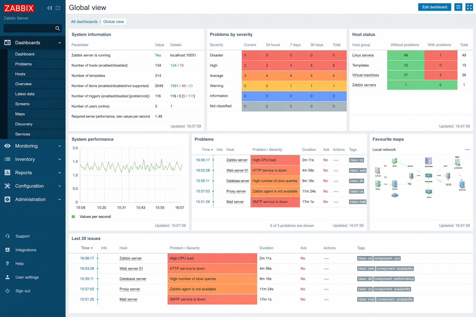Collapse the sidebar with double-arrow icon
The width and height of the screenshot is (476, 317).
[50, 8]
